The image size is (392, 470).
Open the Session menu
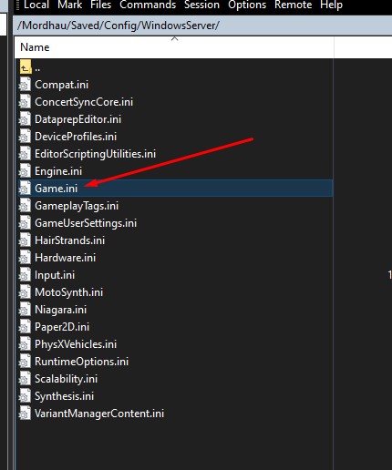pos(201,5)
